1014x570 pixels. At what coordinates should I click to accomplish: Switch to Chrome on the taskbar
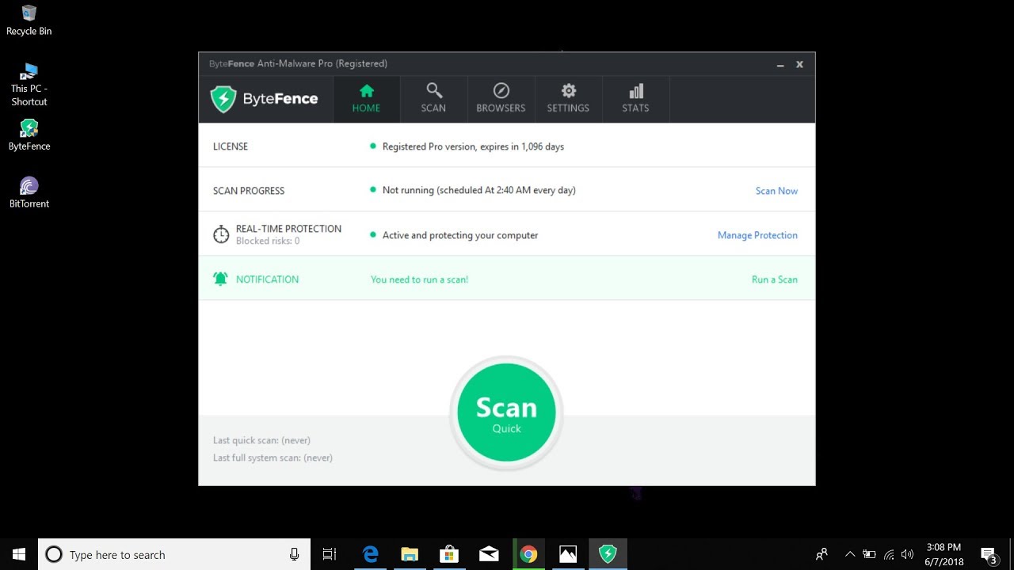click(x=528, y=555)
